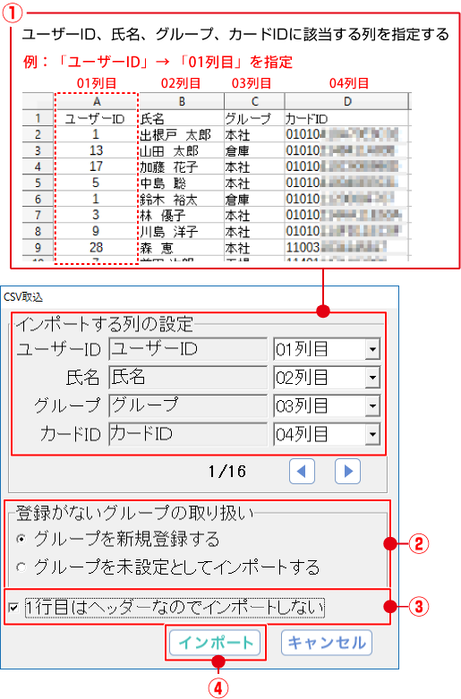Click the 氏名 header name field
Screen dimensions: 461x699
click(x=188, y=378)
